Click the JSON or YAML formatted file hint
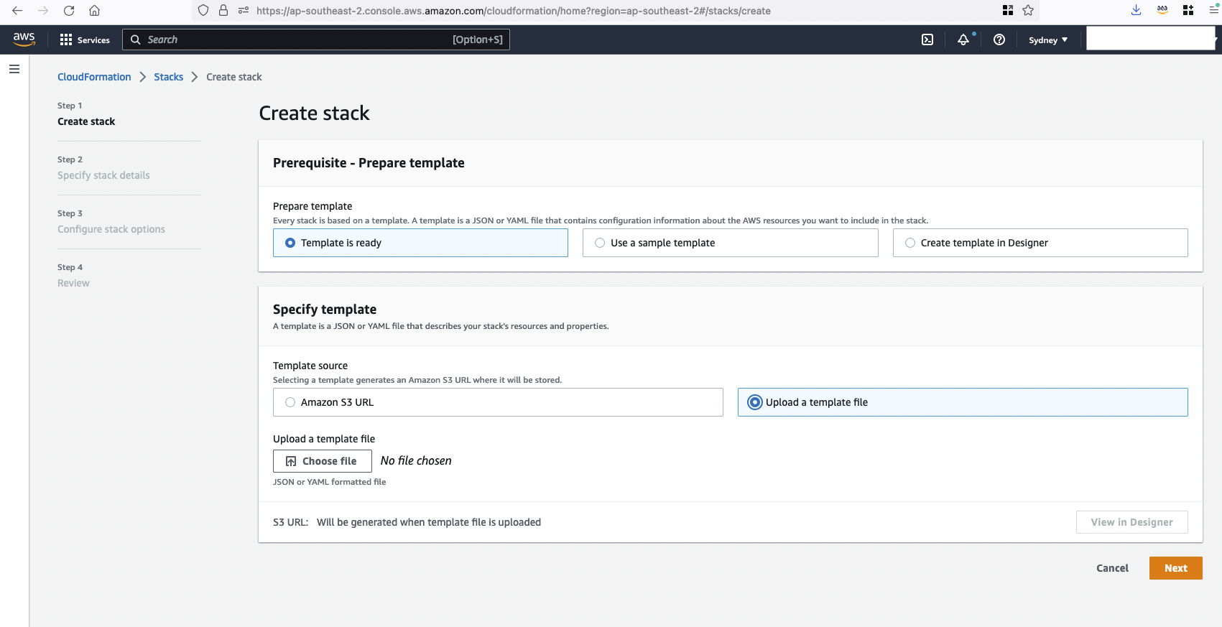Screen dimensions: 1222x627 coord(329,482)
